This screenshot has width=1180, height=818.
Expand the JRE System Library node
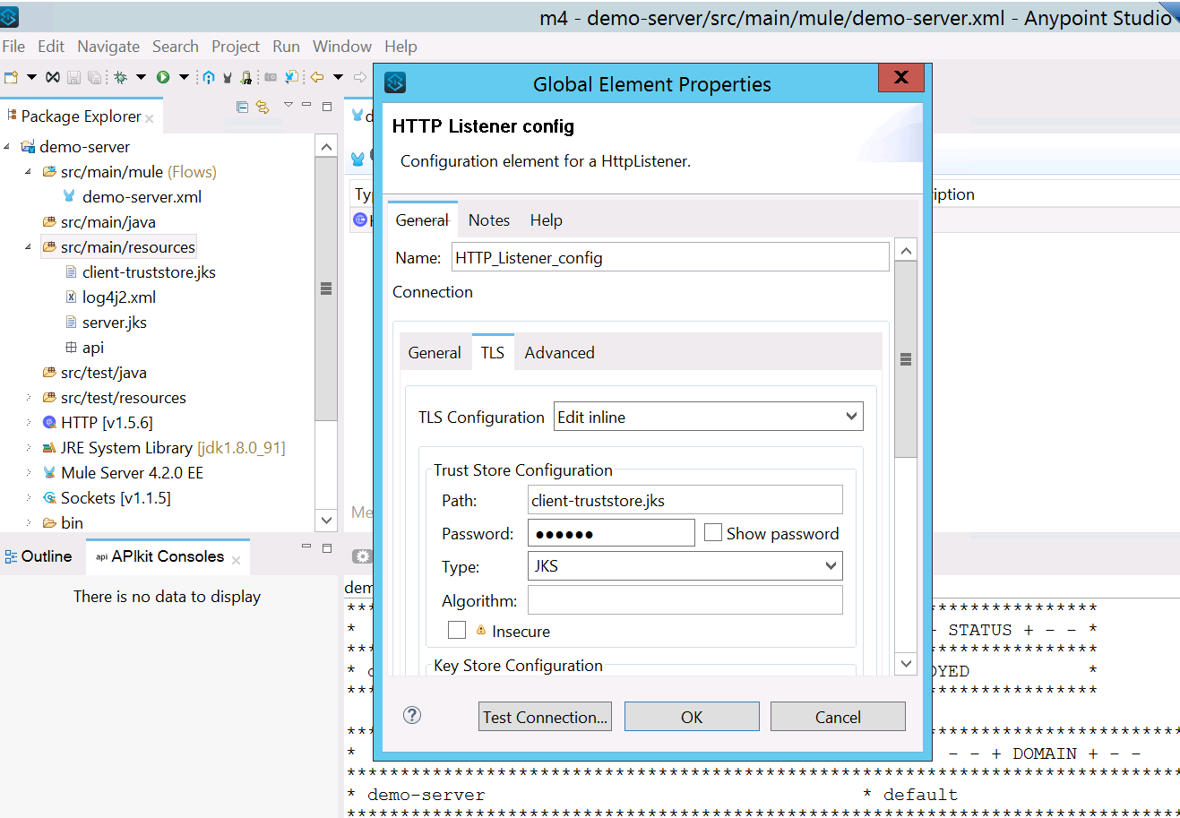point(28,448)
